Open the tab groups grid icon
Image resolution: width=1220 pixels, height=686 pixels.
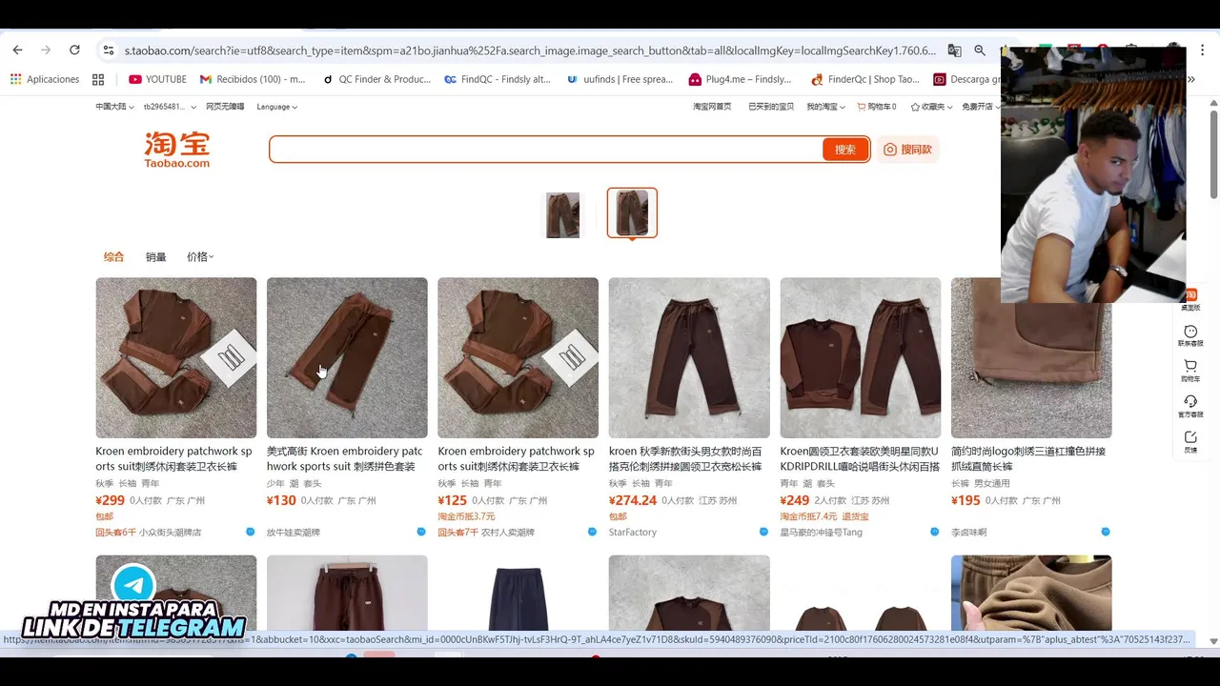(x=98, y=79)
